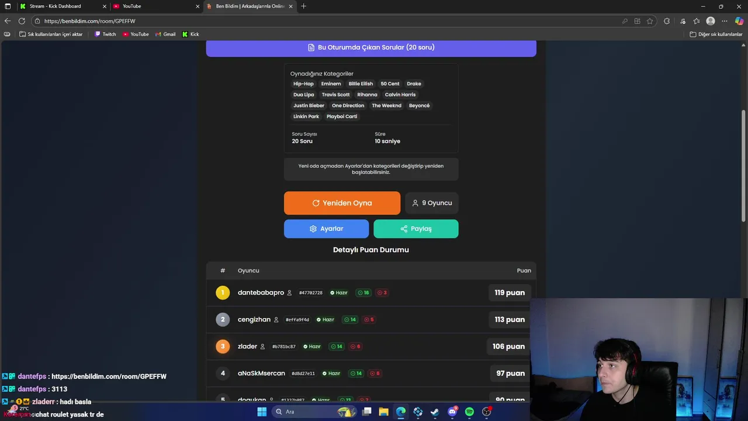
Task: Expand 'Bu Oturumda Çıkan Sorular' banner
Action: pyautogui.click(x=371, y=47)
